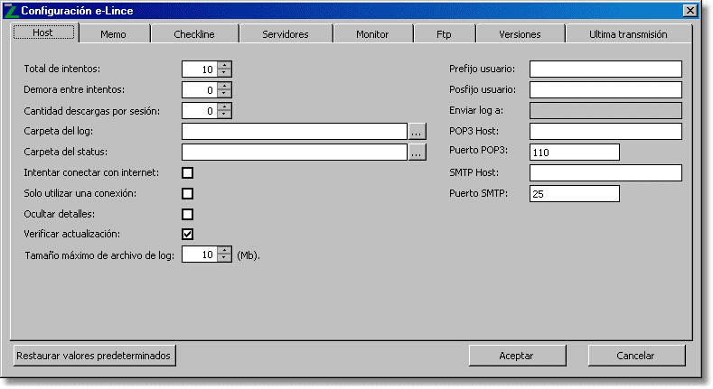Image resolution: width=713 pixels, height=389 pixels.
Task: Click the Puerto SMTP field
Action: [575, 193]
